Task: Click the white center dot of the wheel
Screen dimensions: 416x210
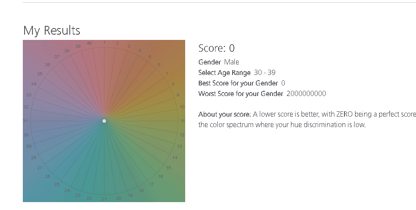Action: [104, 121]
